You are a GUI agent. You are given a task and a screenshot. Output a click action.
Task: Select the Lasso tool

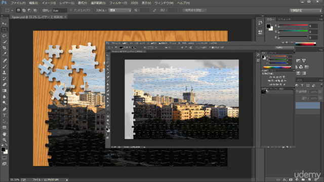click(5, 36)
